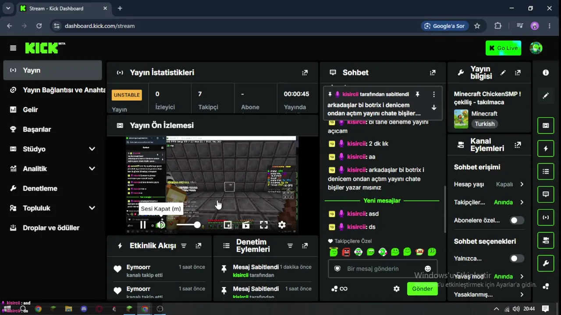Expand the pinned message with down arrow
Image resolution: width=561 pixels, height=315 pixels.
point(434,108)
